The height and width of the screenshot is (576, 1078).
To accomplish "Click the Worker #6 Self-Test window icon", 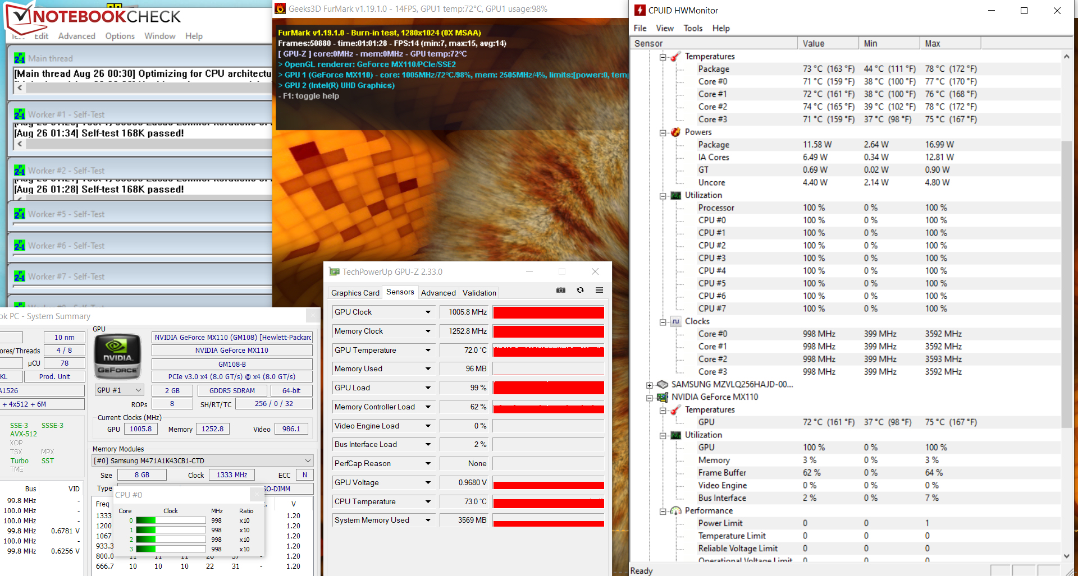I will [x=20, y=245].
